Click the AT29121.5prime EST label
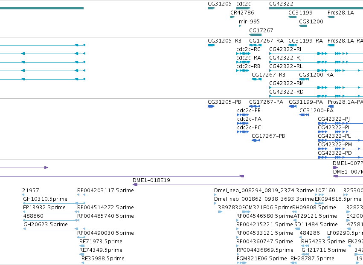This screenshot has height=265, width=363. (315, 216)
